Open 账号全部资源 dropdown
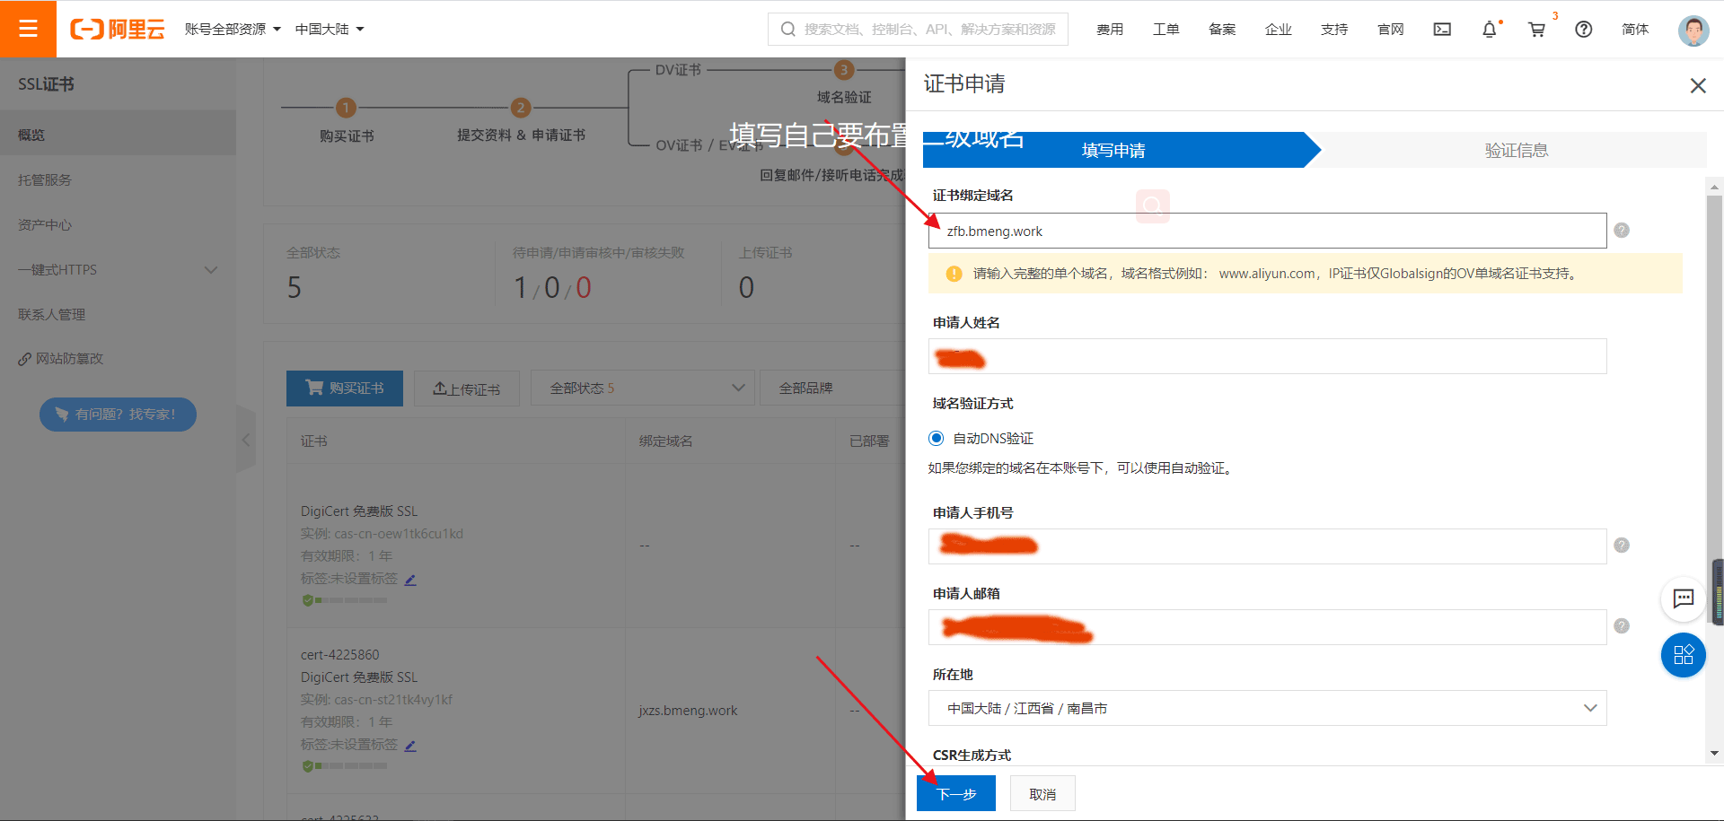 coord(233,30)
